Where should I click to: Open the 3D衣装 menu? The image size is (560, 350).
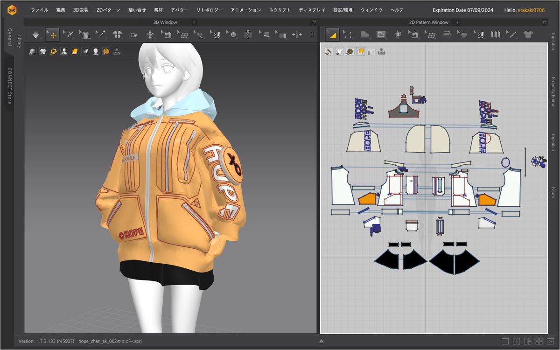pyautogui.click(x=81, y=10)
